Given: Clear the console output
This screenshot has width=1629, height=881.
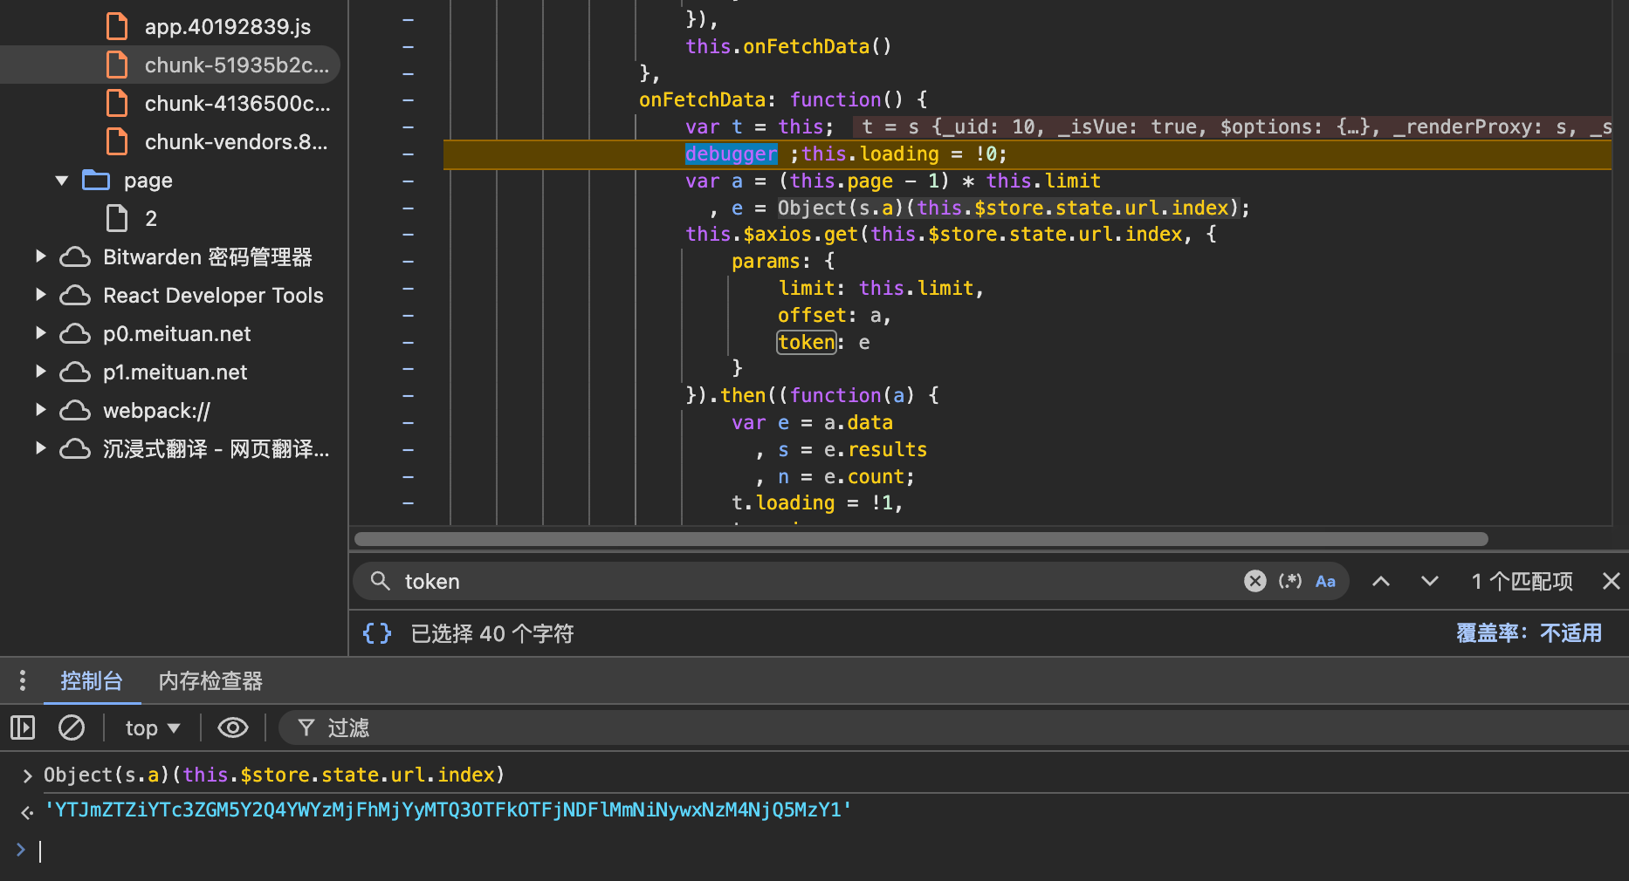Looking at the screenshot, I should coord(72,727).
